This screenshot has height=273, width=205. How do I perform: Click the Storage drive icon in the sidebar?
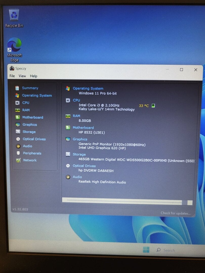[18, 132]
